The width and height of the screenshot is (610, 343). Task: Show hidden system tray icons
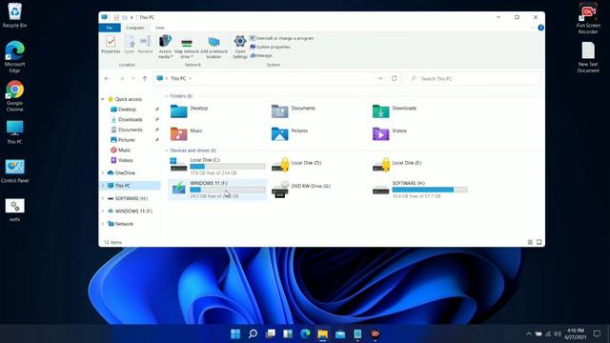pyautogui.click(x=528, y=333)
